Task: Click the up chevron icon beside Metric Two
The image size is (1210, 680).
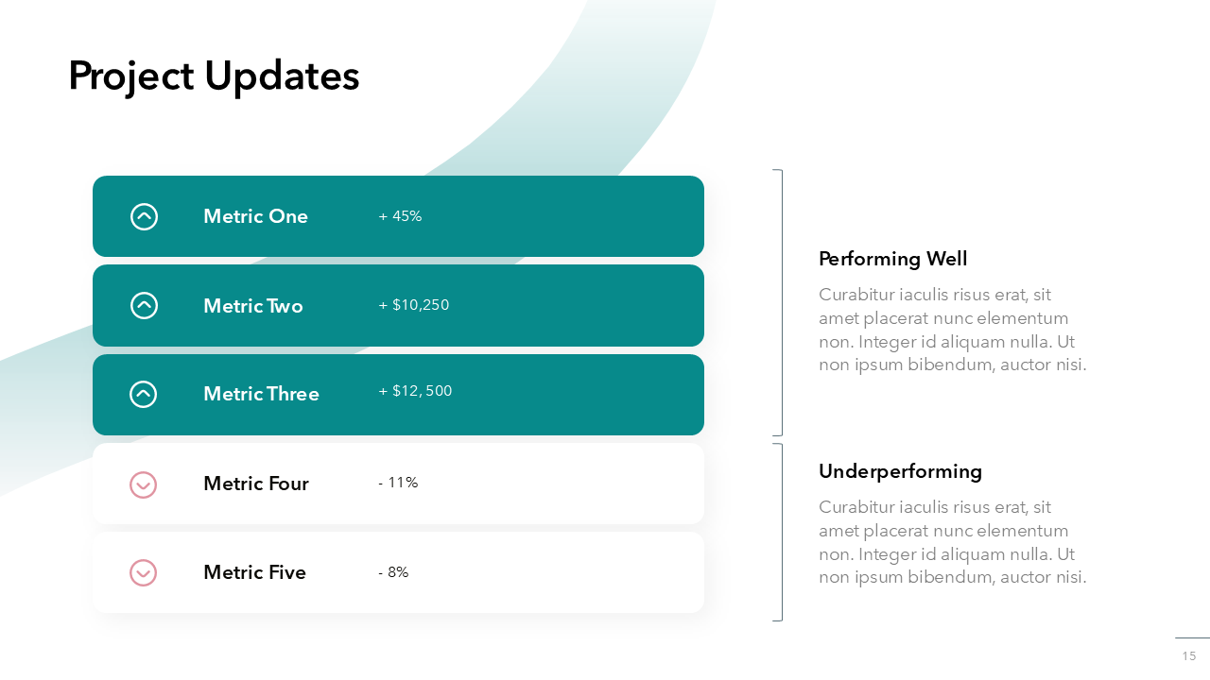Action: pos(144,305)
